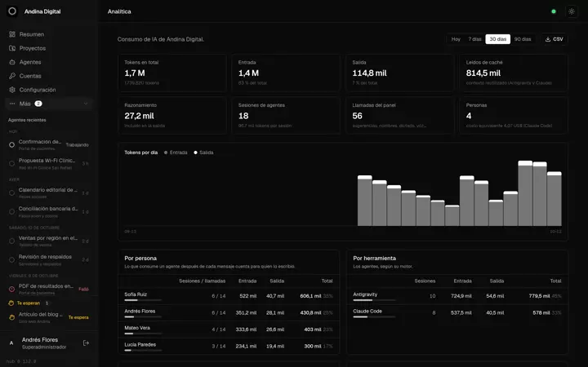
Task: Open Revisión de respaldos agent
Action: coord(49,259)
